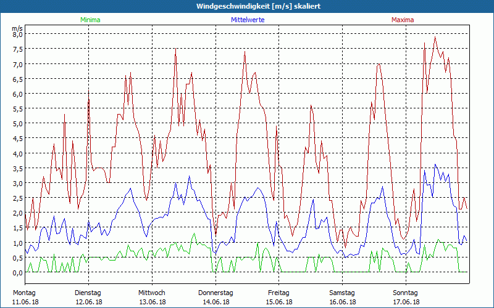494x308 pixels.
Task: Select the Dienstag day label
Action: (x=88, y=293)
